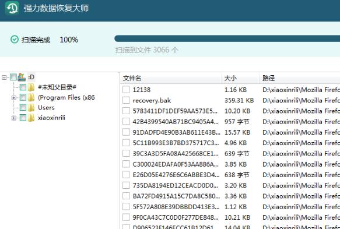Click the size cell 957 字节
This screenshot has height=229, width=340.
(237, 122)
